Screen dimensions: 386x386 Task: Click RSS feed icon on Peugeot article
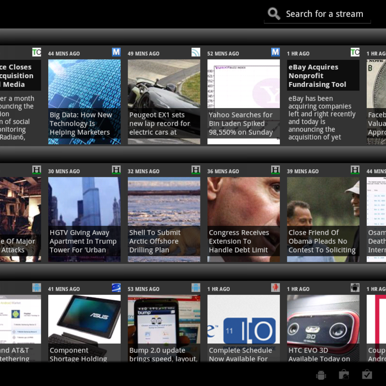[196, 52]
